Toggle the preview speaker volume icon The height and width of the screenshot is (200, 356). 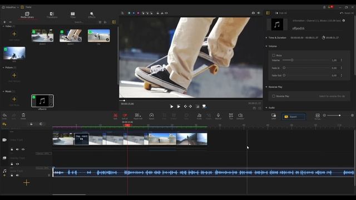(259, 13)
